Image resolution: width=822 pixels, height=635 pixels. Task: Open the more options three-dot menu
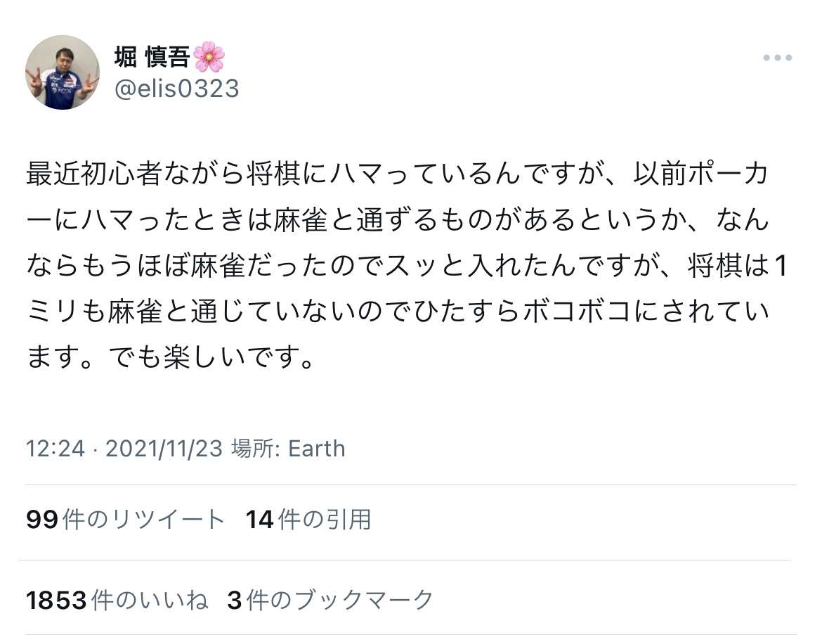tap(777, 58)
